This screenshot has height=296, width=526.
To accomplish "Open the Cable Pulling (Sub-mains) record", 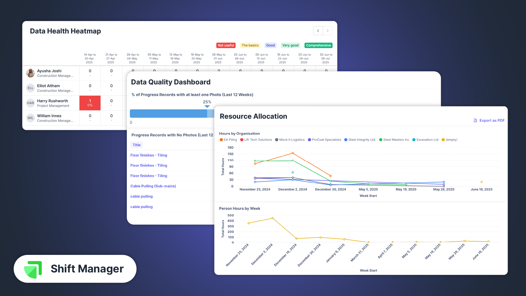I will point(153,186).
